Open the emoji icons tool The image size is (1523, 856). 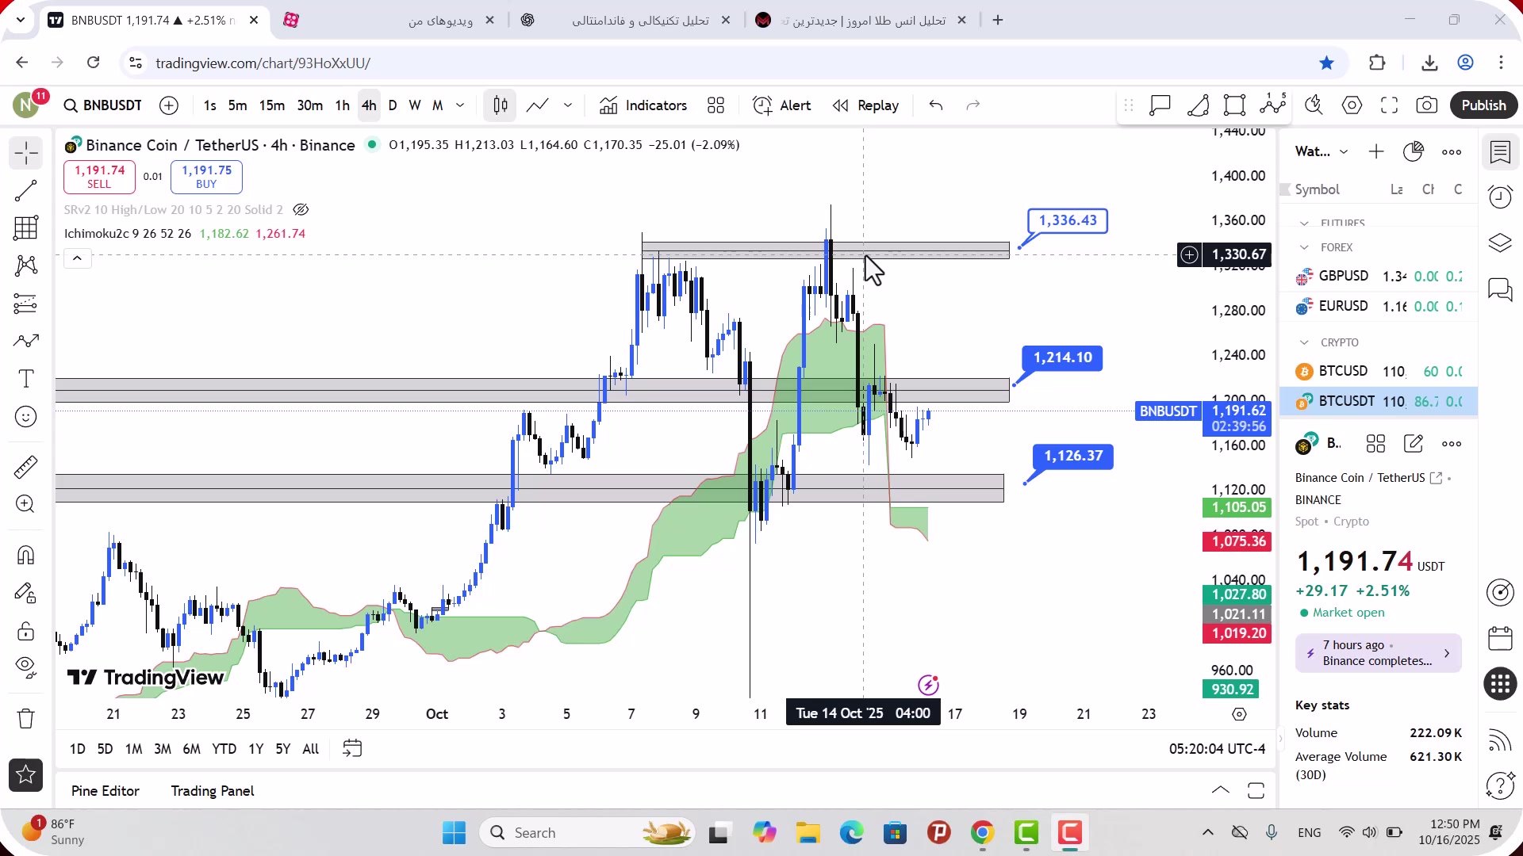click(x=26, y=417)
